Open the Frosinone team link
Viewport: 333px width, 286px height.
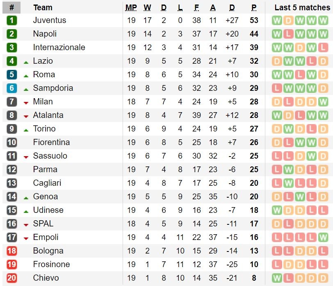pyautogui.click(x=51, y=264)
